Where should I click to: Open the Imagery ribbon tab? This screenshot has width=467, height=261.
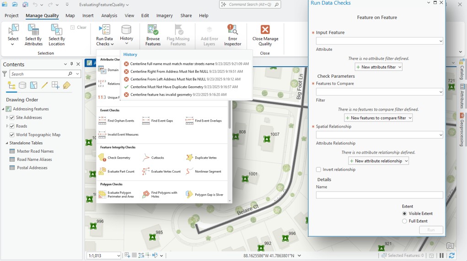click(164, 16)
